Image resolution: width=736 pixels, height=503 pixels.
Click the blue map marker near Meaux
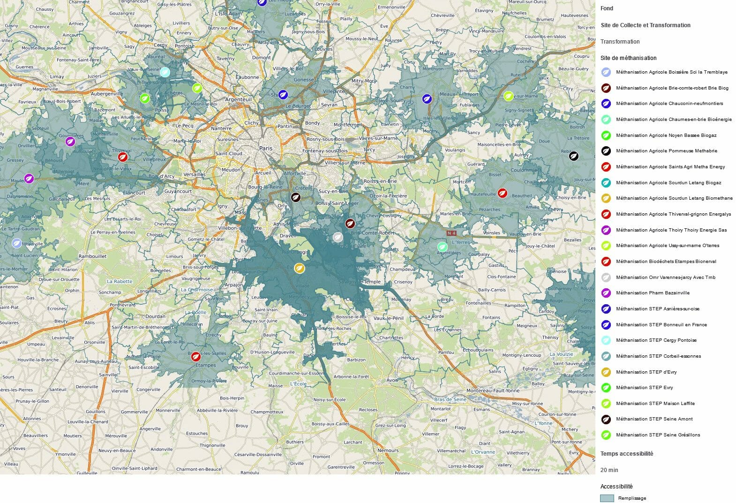(427, 99)
